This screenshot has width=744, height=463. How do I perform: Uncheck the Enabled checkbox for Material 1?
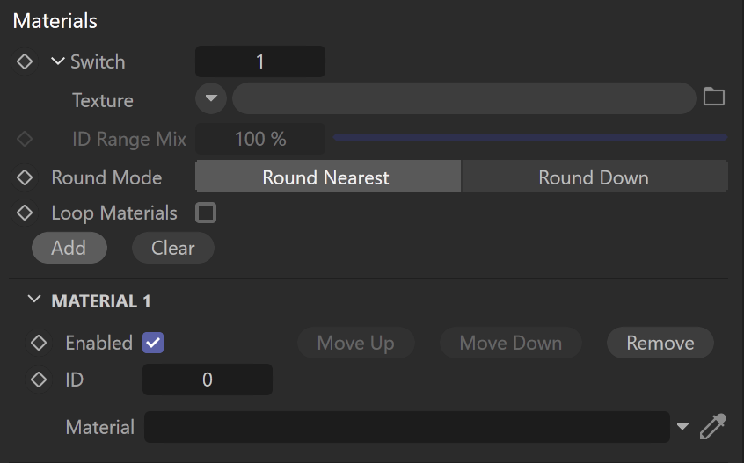point(153,343)
